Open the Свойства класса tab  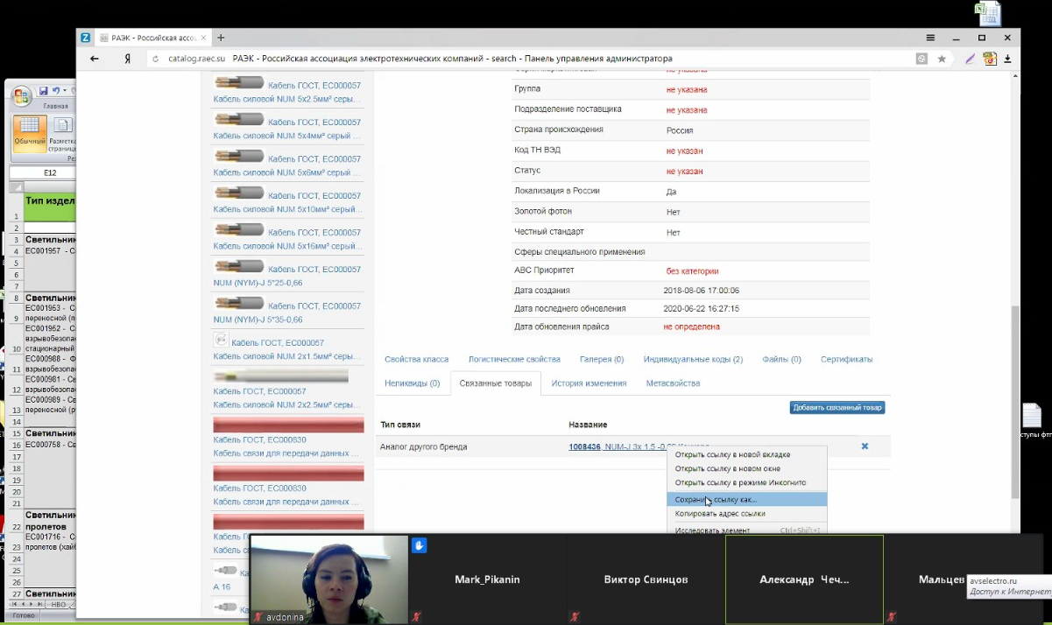coord(416,359)
